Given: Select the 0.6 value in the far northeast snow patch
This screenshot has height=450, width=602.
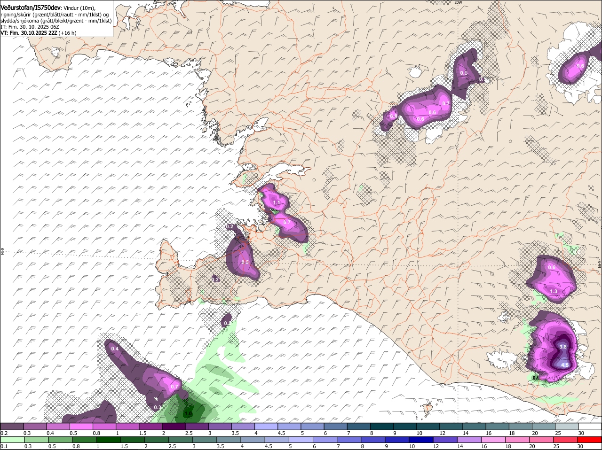Looking at the screenshot, I should (580, 66).
